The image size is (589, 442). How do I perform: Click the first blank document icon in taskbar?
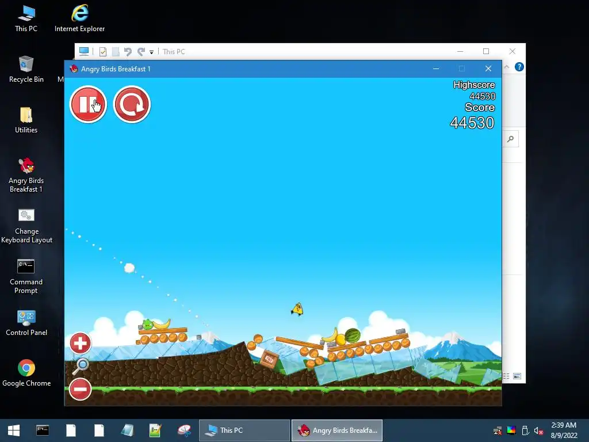(x=71, y=430)
